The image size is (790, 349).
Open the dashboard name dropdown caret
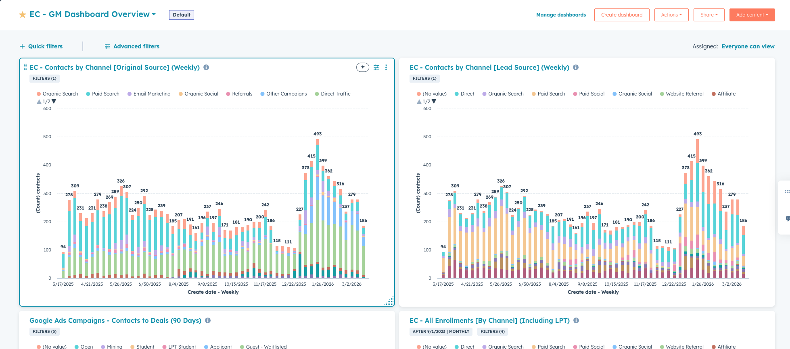click(154, 14)
